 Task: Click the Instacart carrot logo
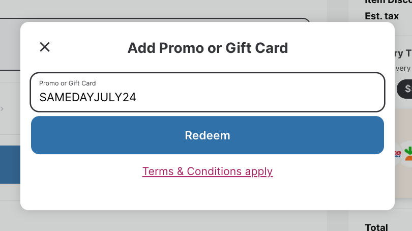click(x=408, y=154)
